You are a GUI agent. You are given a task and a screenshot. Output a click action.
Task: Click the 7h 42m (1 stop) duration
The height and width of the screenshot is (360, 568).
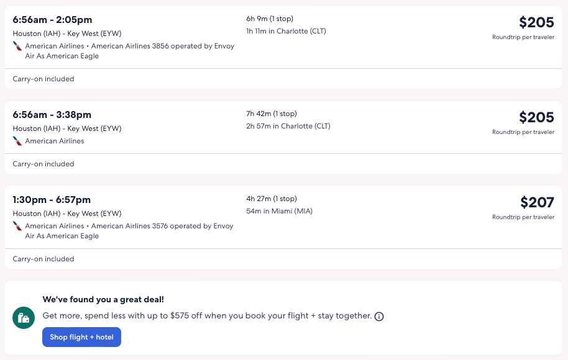pyautogui.click(x=272, y=114)
